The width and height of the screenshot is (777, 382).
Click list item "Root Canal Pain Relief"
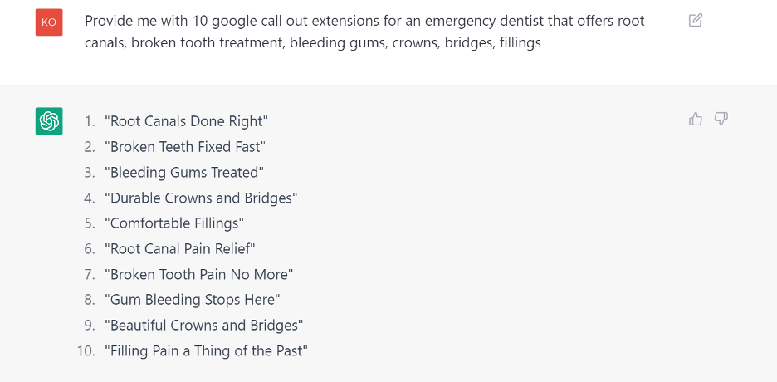(x=180, y=249)
